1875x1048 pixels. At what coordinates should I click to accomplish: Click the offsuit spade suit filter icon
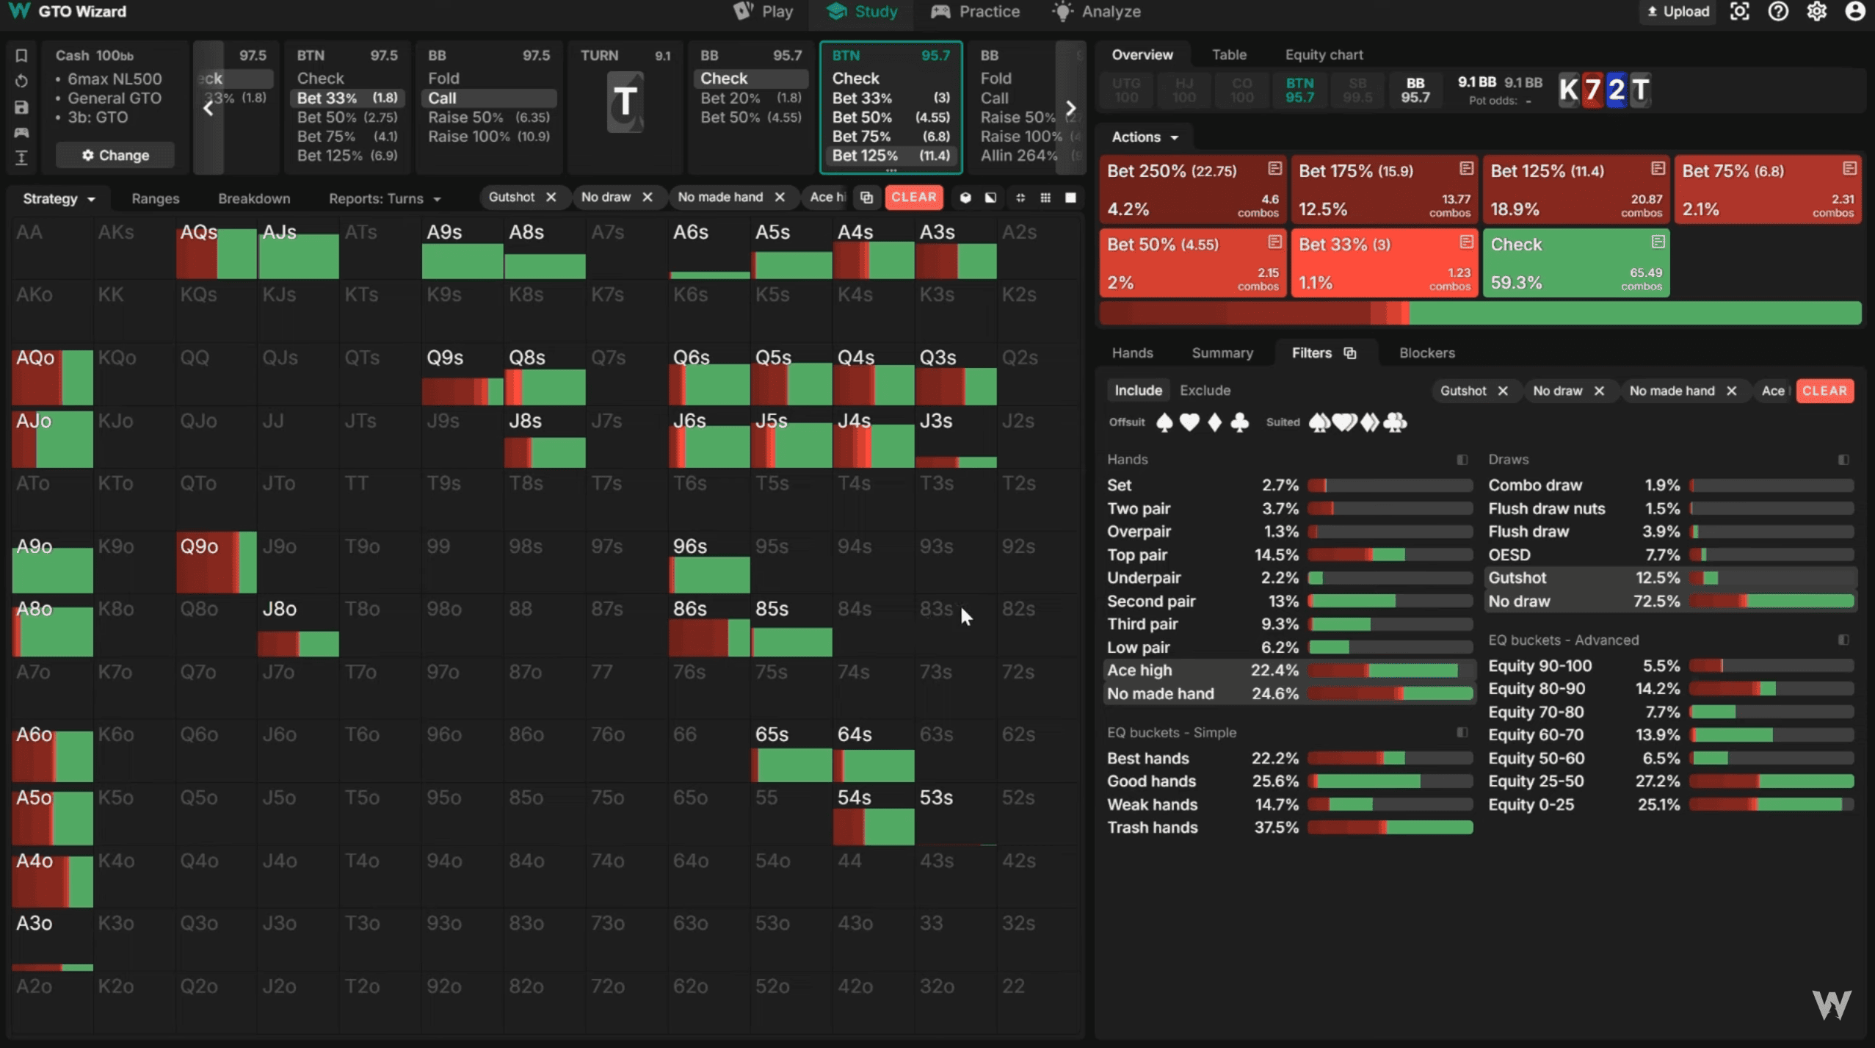pos(1164,423)
